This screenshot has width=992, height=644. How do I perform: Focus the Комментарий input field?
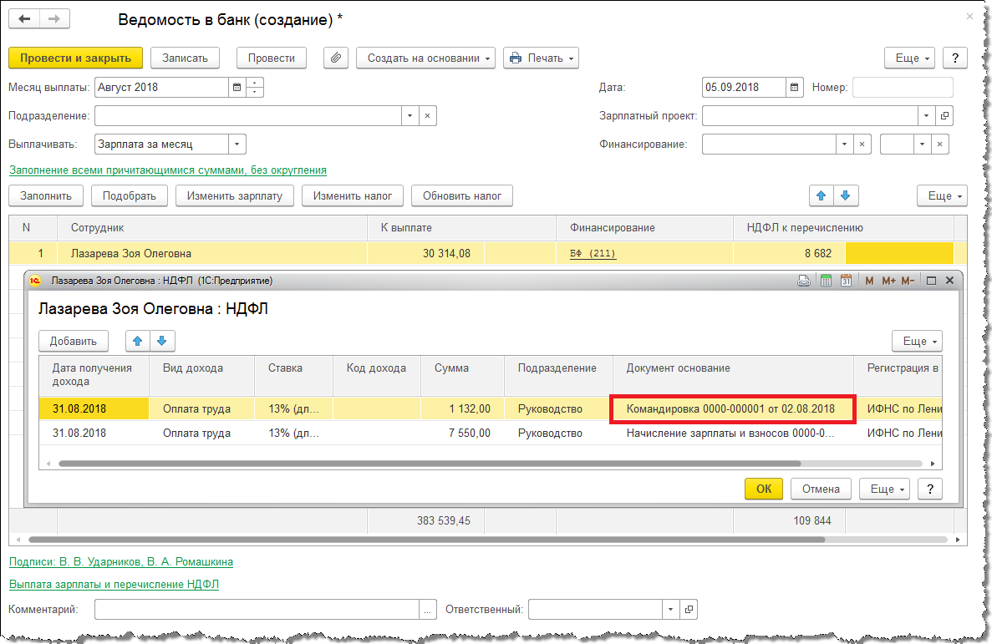pyautogui.click(x=257, y=610)
